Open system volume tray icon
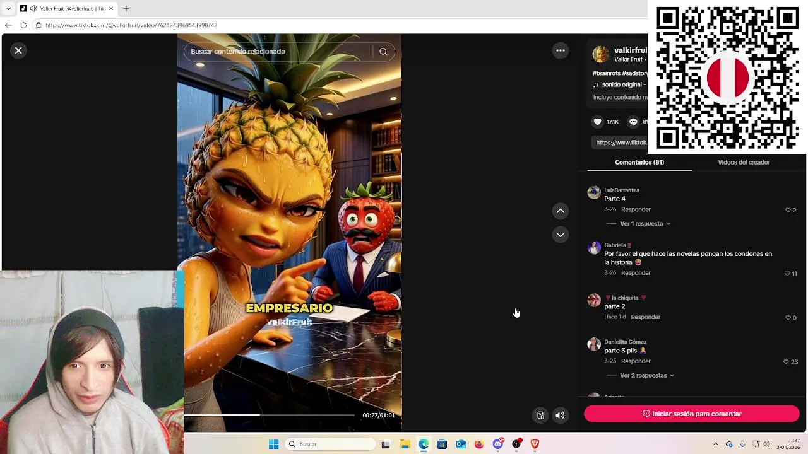Viewport: 808px width, 454px height. [x=766, y=444]
